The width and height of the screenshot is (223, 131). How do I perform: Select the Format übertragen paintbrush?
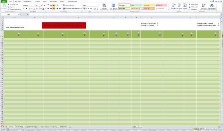8,9
